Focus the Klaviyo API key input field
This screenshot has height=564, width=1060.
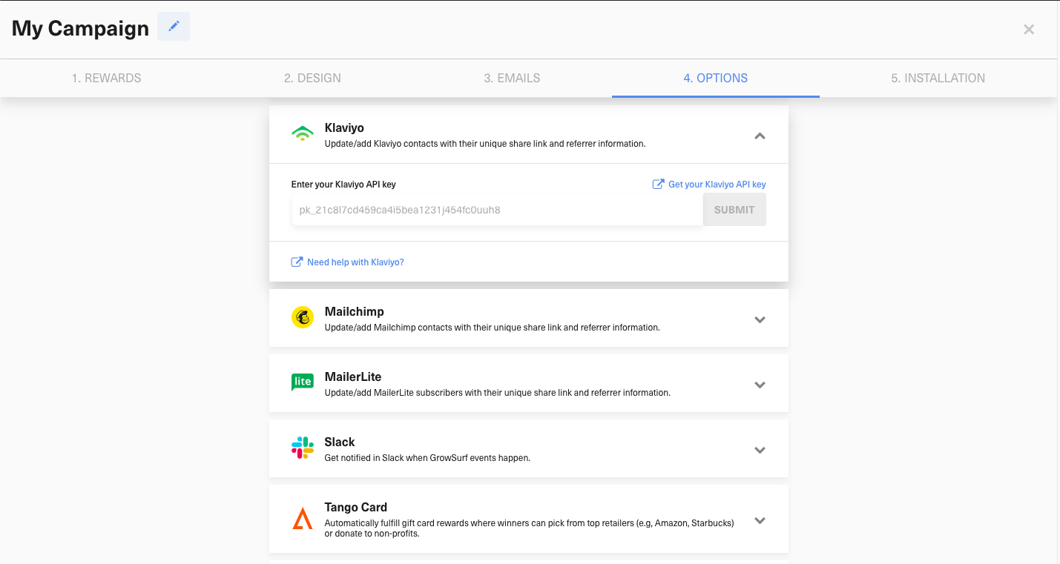497,210
